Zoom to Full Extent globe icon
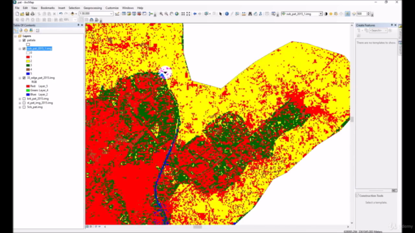This screenshot has height=233, width=415. click(176, 14)
